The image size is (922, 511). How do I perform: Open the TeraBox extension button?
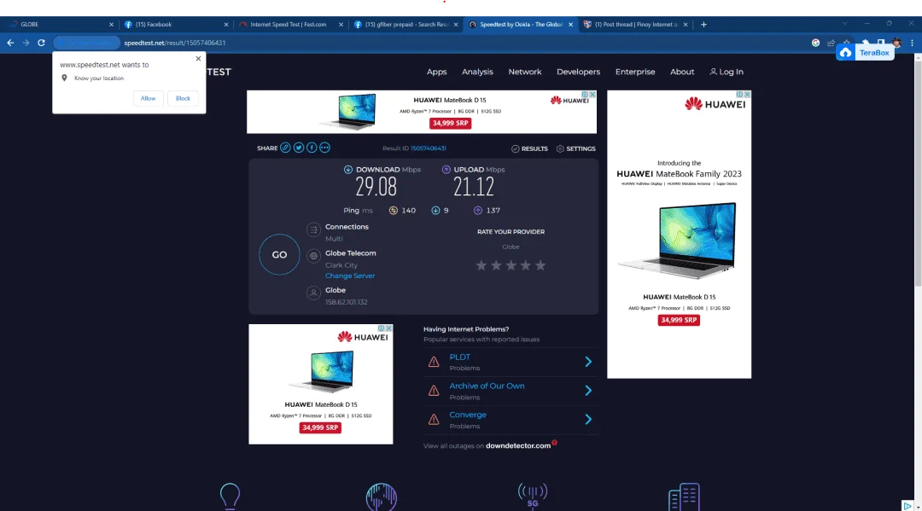(865, 53)
